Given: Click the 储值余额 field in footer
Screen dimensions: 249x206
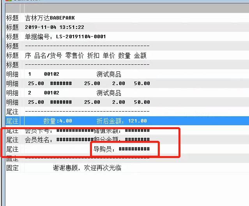Looking at the screenshot, I should (x=122, y=131).
